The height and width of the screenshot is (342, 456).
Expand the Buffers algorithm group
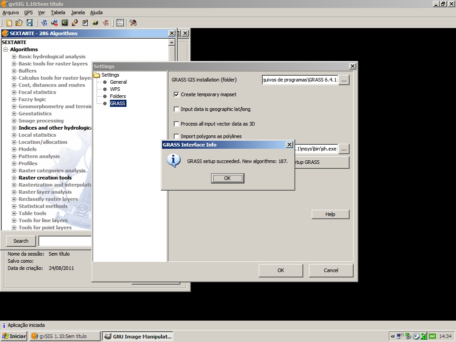14,71
